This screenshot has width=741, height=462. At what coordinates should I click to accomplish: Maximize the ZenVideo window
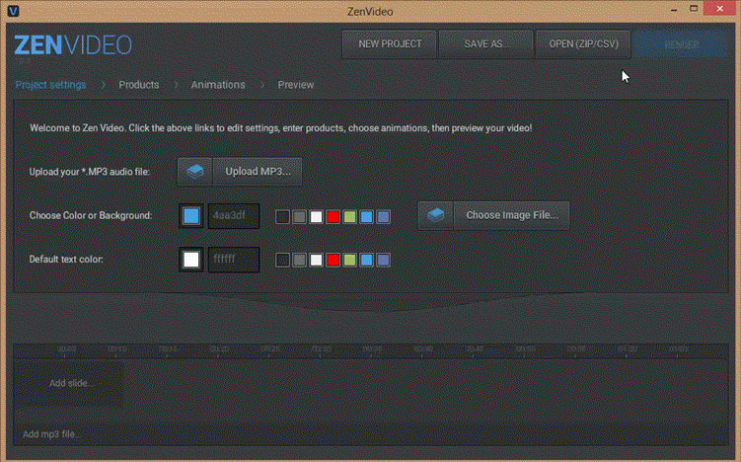[x=694, y=9]
